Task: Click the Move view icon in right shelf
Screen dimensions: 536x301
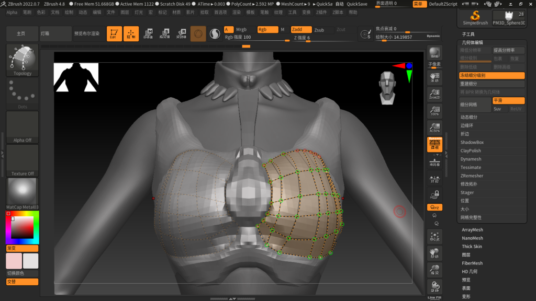Action: (x=434, y=253)
